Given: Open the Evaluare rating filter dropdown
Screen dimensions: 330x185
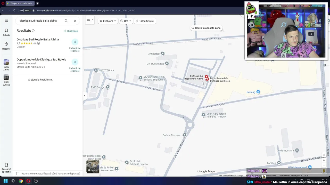Looking at the screenshot, I should point(108,21).
